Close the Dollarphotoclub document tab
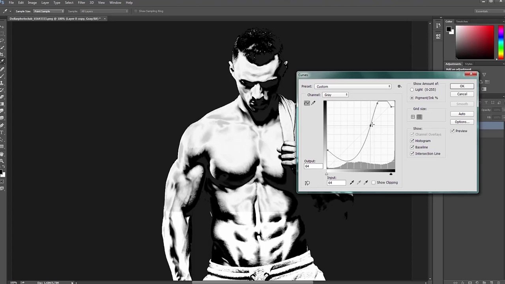 [105, 19]
